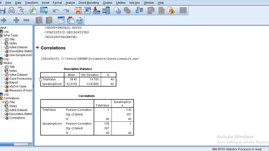Click the Insert Title toolbar icon
The height and width of the screenshot is (151, 269).
click(71, 20)
